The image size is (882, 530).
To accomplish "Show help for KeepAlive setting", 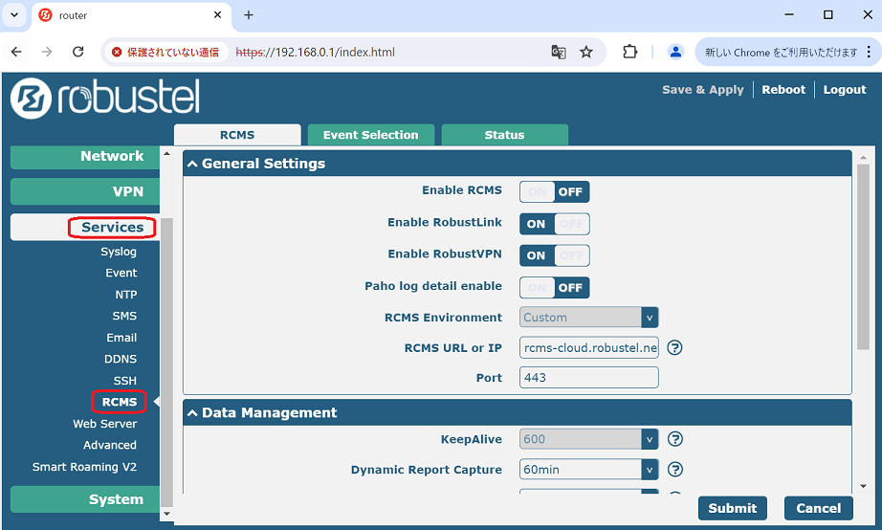I will 675,439.
